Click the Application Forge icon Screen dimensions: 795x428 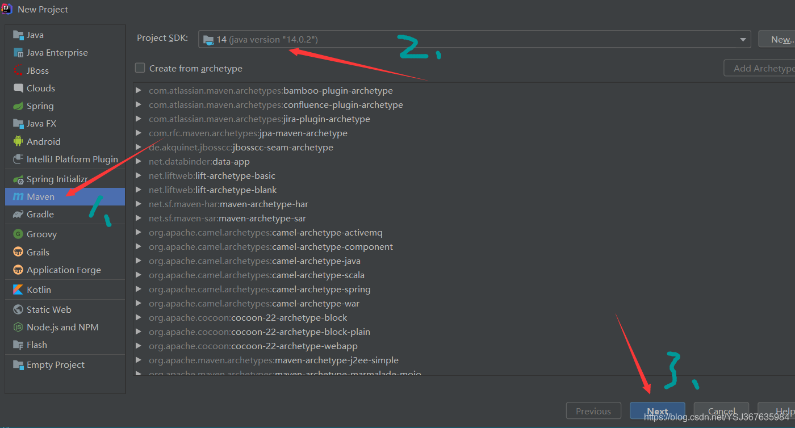[18, 270]
